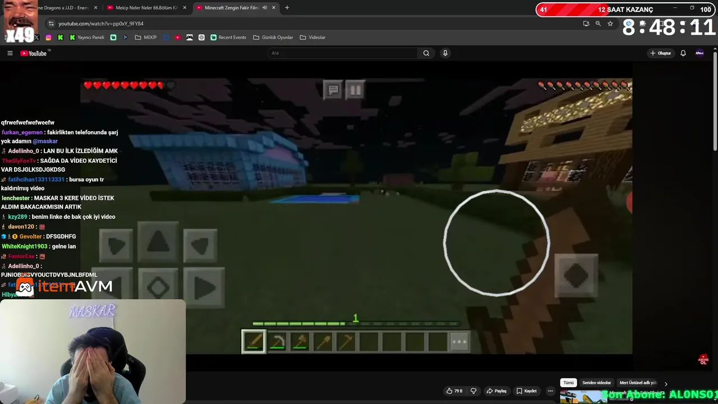
Task: Select the Minecraft Zengin Fakir Filmi tab
Action: (232, 8)
